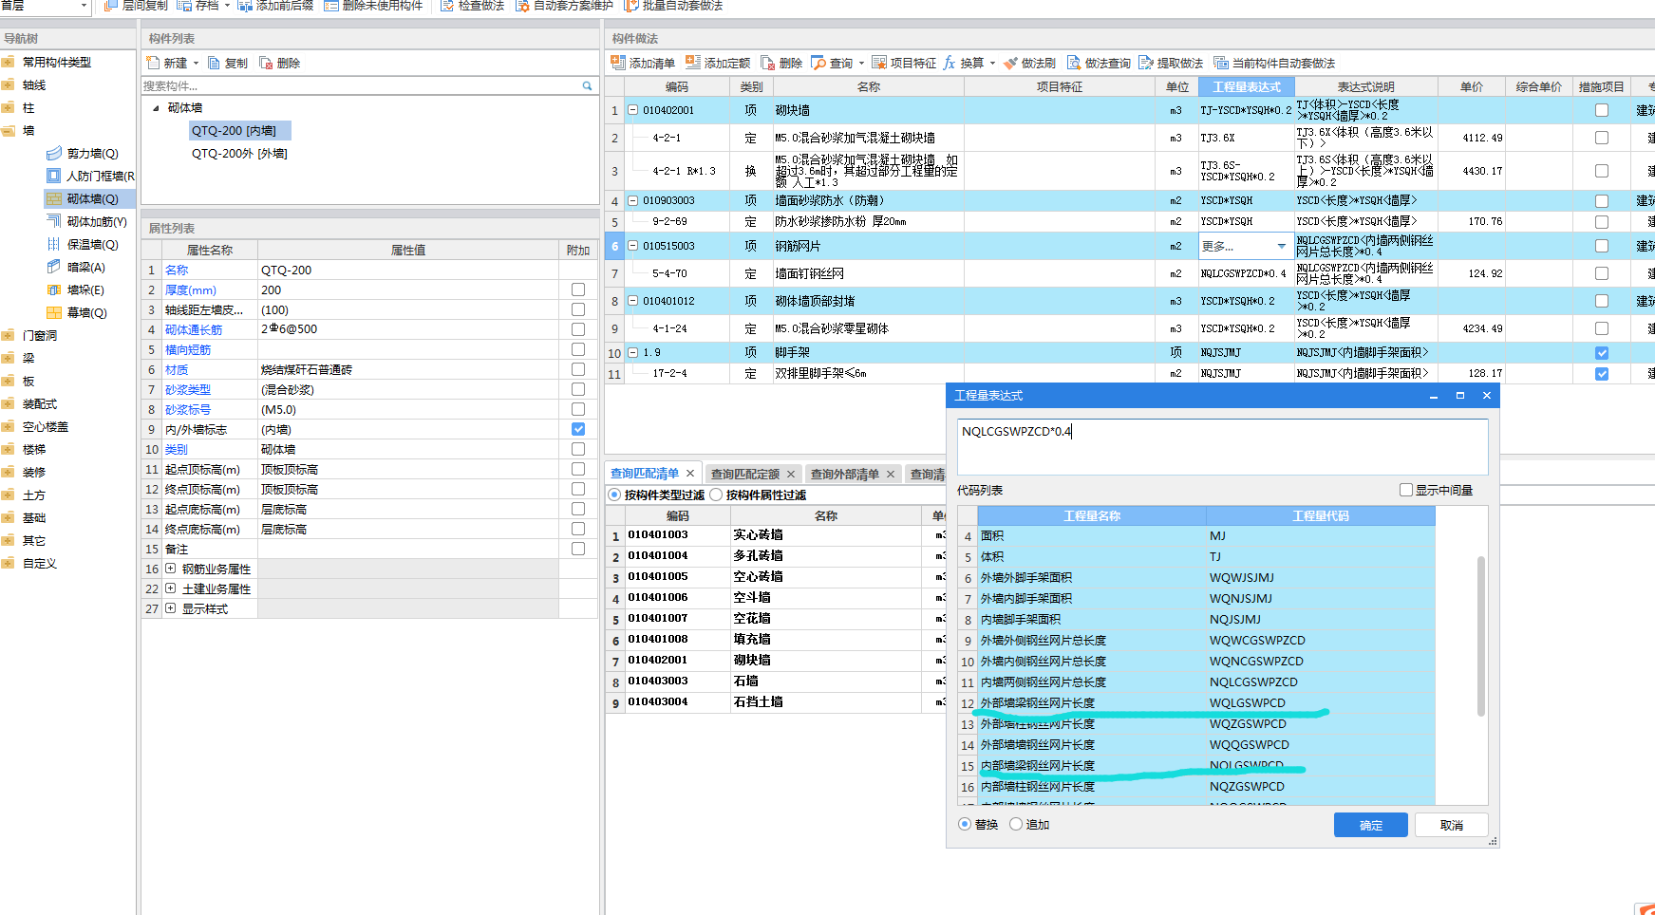Open the 新建 dropdown arrow

click(196, 64)
